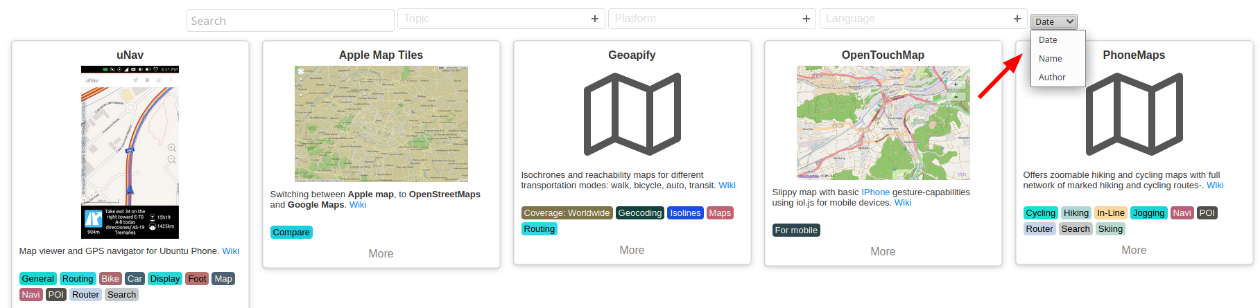The height and width of the screenshot is (308, 1260).
Task: Select the Navi tag on PhoneMaps
Action: (x=1182, y=213)
